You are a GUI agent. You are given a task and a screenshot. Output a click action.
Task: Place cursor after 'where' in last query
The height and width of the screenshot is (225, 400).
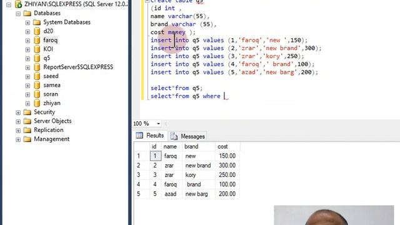point(224,96)
